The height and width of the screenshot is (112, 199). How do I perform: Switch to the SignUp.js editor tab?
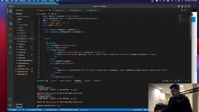click(92, 10)
